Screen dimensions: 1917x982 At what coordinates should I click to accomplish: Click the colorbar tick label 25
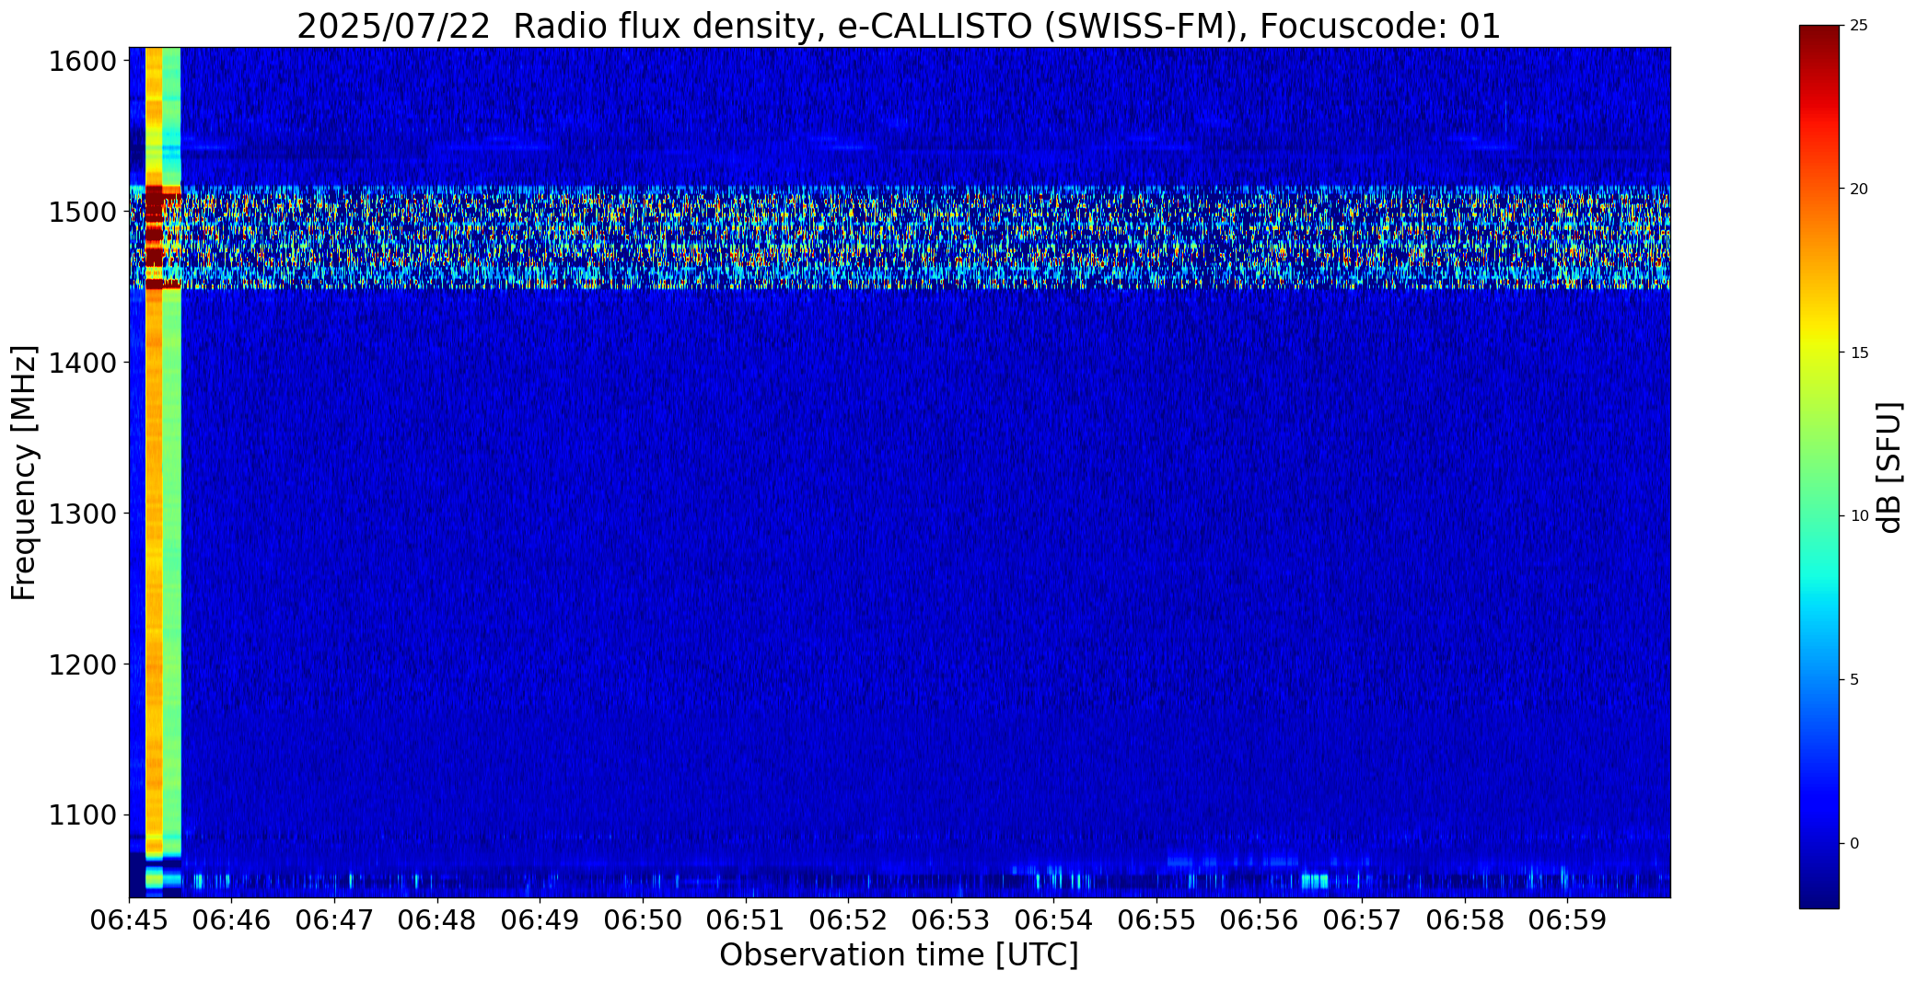pos(1859,26)
